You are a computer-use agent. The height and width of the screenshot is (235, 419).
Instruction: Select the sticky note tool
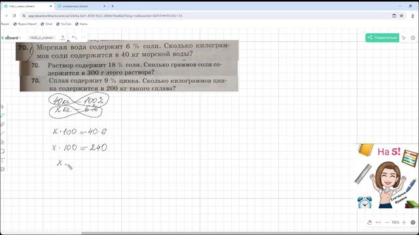[3, 151]
